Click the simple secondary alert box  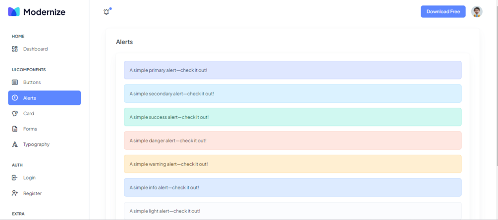click(292, 93)
